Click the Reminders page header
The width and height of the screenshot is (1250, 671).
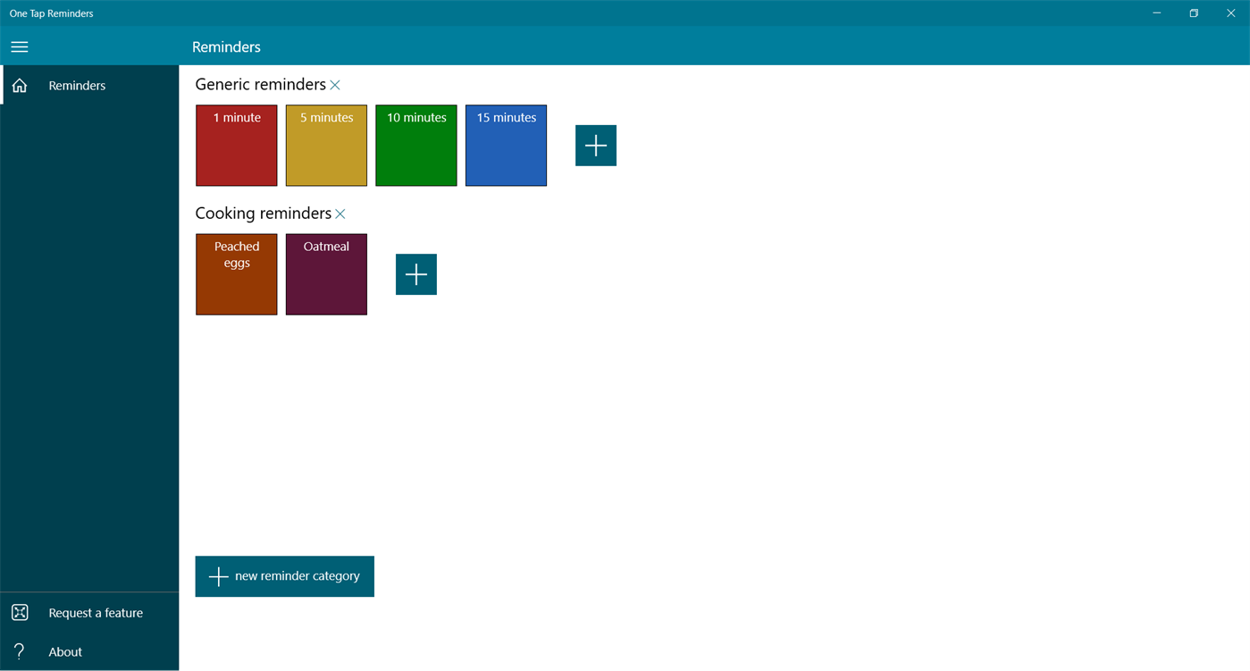[226, 46]
